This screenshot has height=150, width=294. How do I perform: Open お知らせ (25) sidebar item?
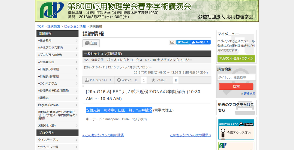(57, 126)
